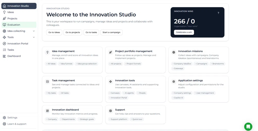The image size is (258, 131).
Task: Click the Start a campaign button
Action: [x=111, y=32]
